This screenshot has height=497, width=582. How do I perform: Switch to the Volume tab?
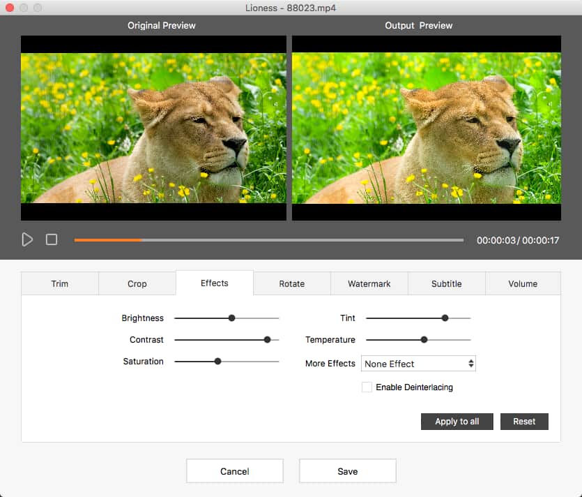pyautogui.click(x=523, y=283)
